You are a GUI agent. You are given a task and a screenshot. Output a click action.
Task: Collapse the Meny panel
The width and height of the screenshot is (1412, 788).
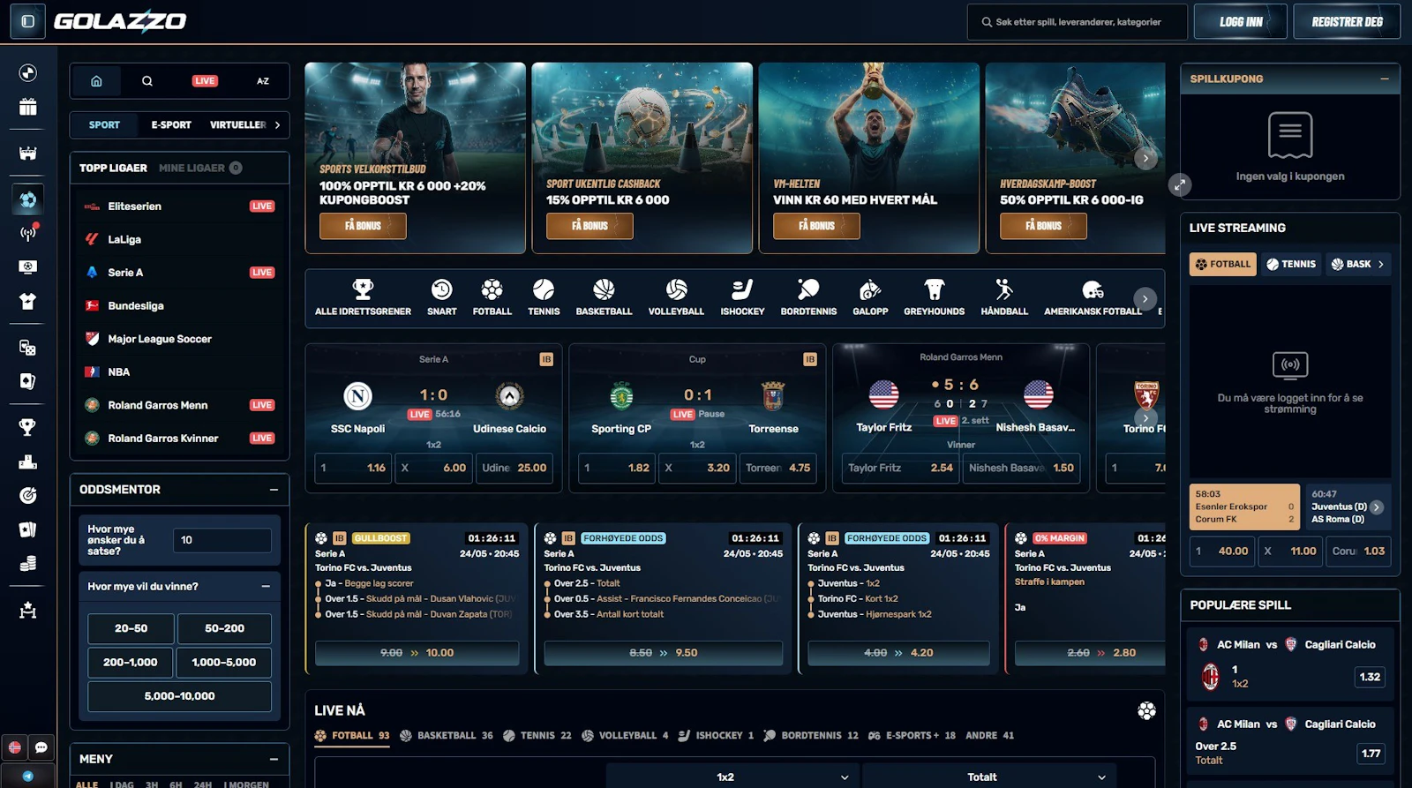click(274, 759)
